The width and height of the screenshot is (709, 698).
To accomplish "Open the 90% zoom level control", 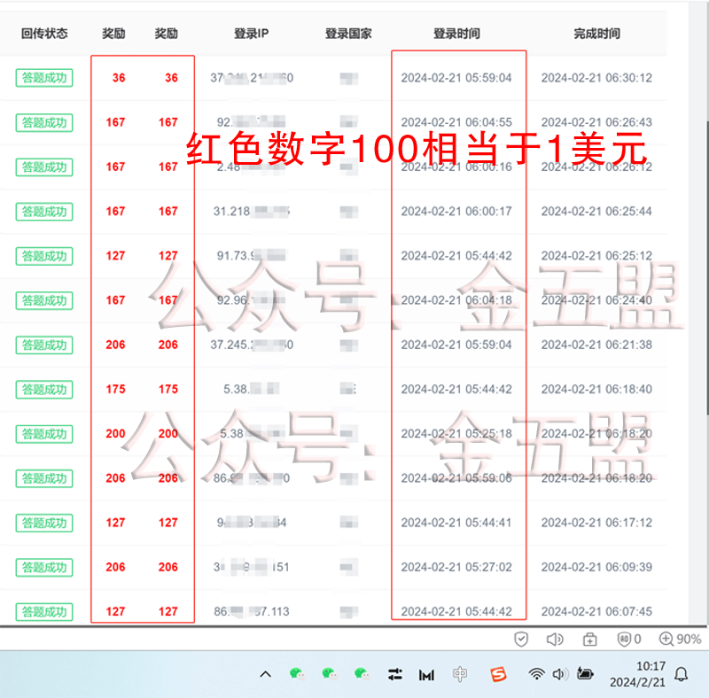I will 680,639.
